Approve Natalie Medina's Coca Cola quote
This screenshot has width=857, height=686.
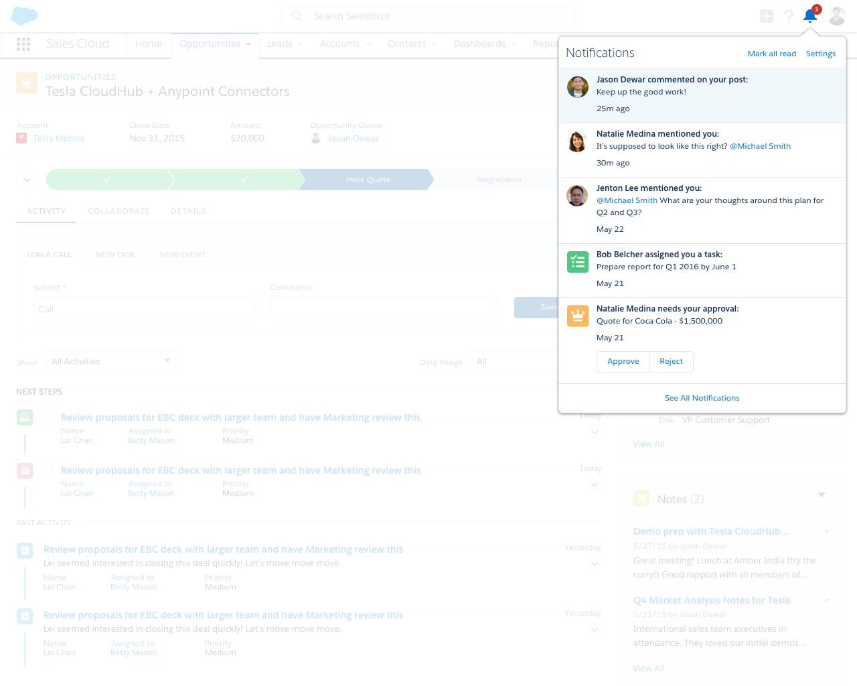click(623, 361)
